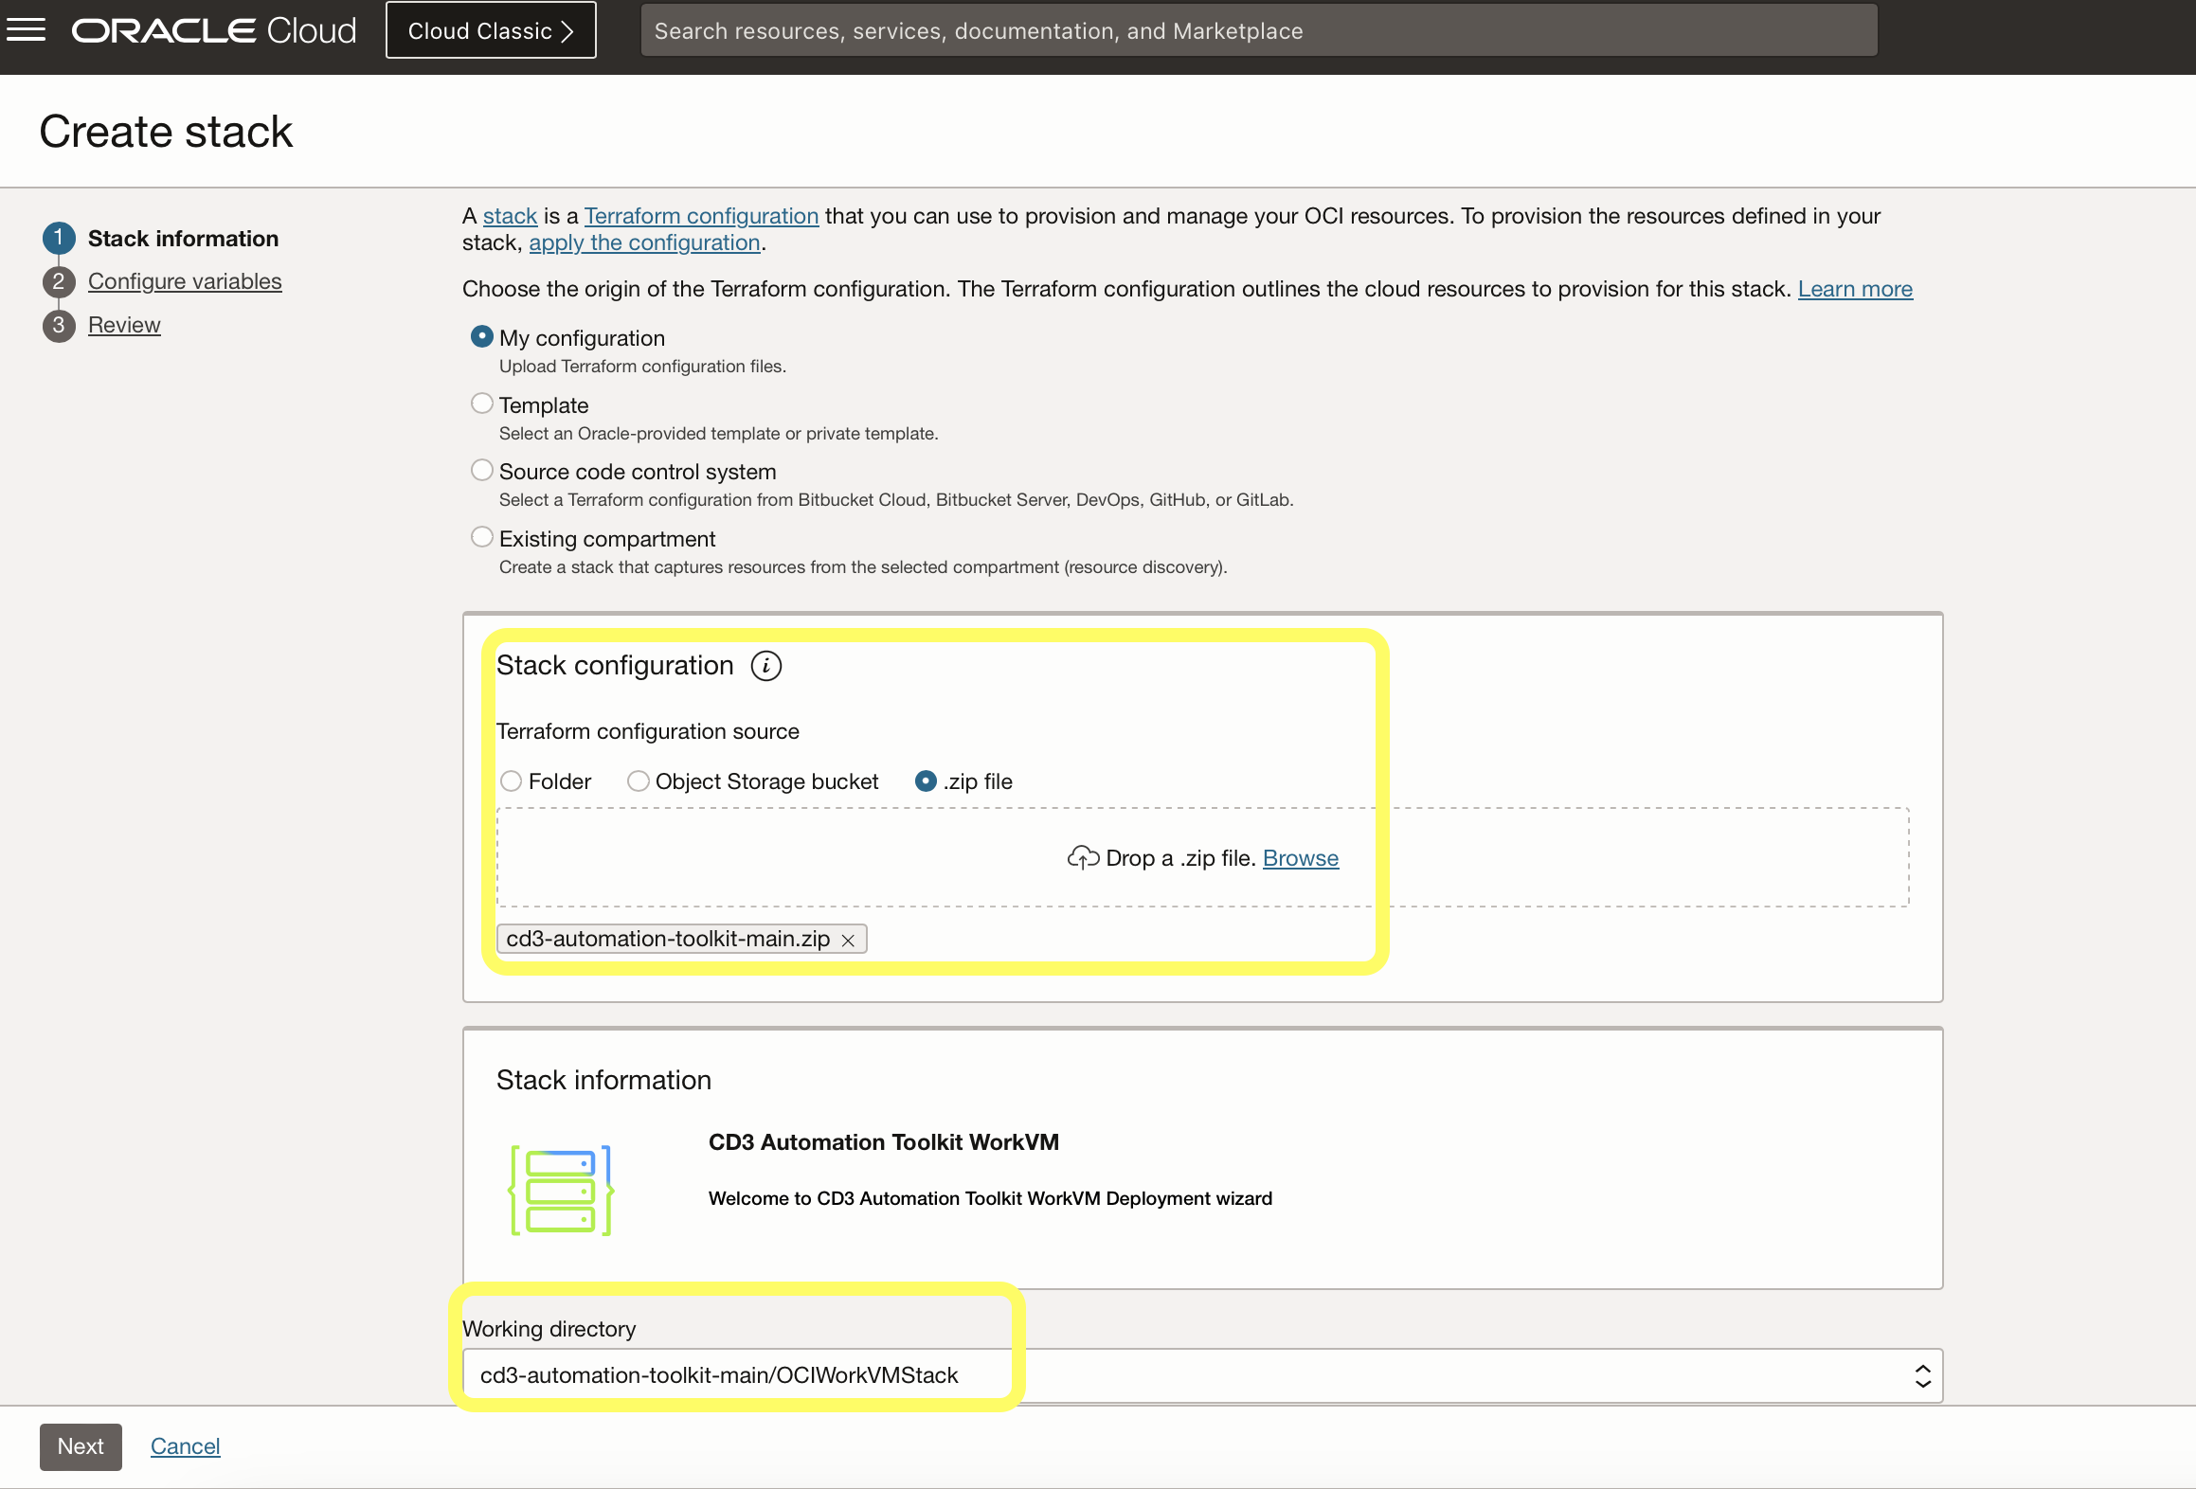
Task: Select Source code control system option
Action: (x=482, y=470)
